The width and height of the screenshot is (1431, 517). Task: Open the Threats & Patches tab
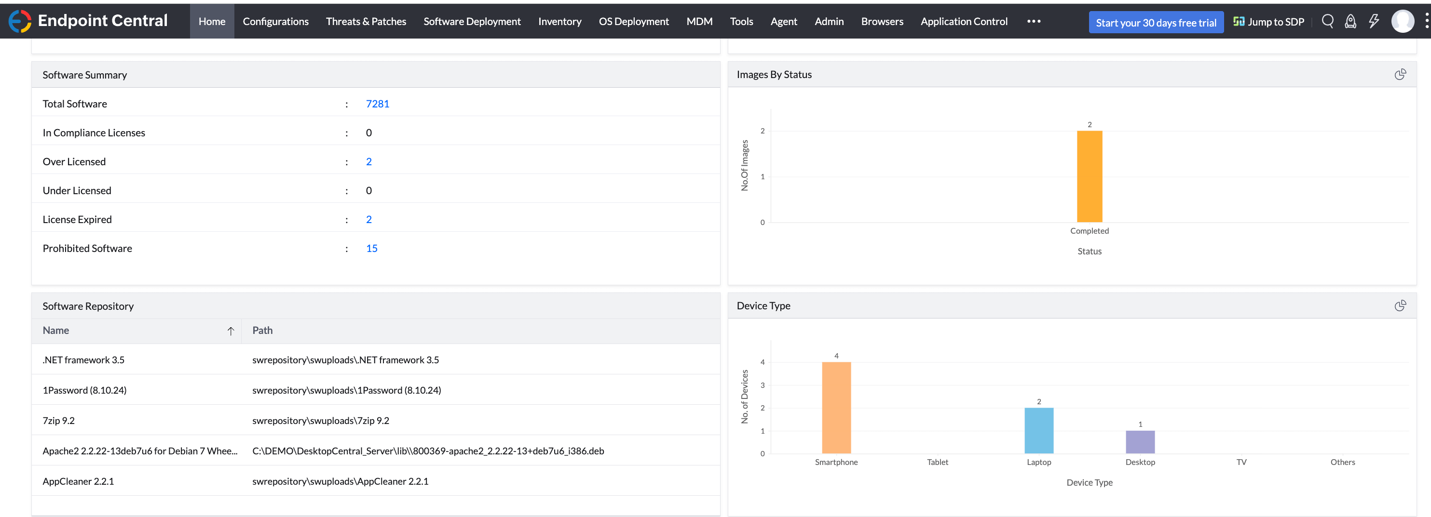(x=366, y=21)
